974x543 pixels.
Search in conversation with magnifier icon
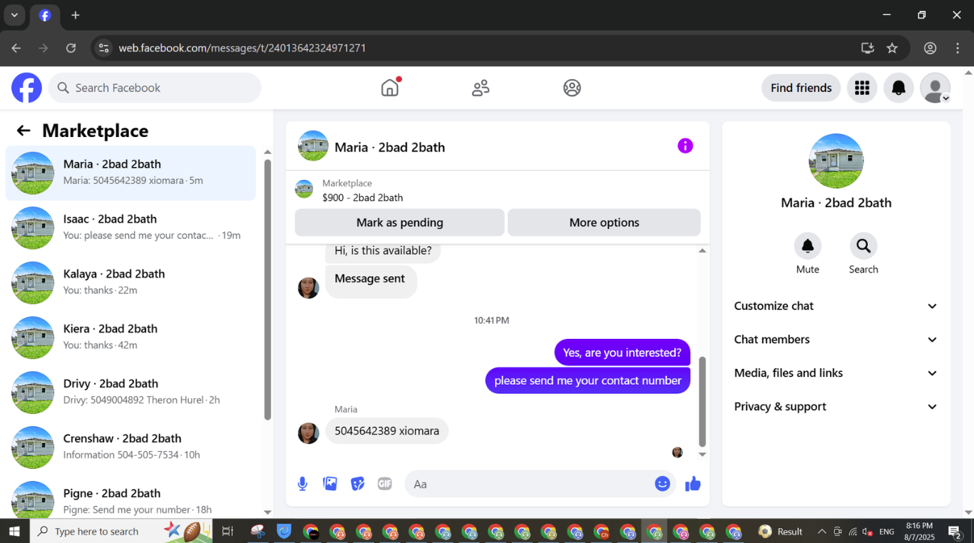863,246
